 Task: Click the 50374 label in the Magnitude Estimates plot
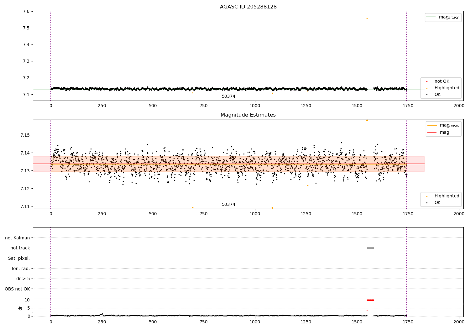229,205
